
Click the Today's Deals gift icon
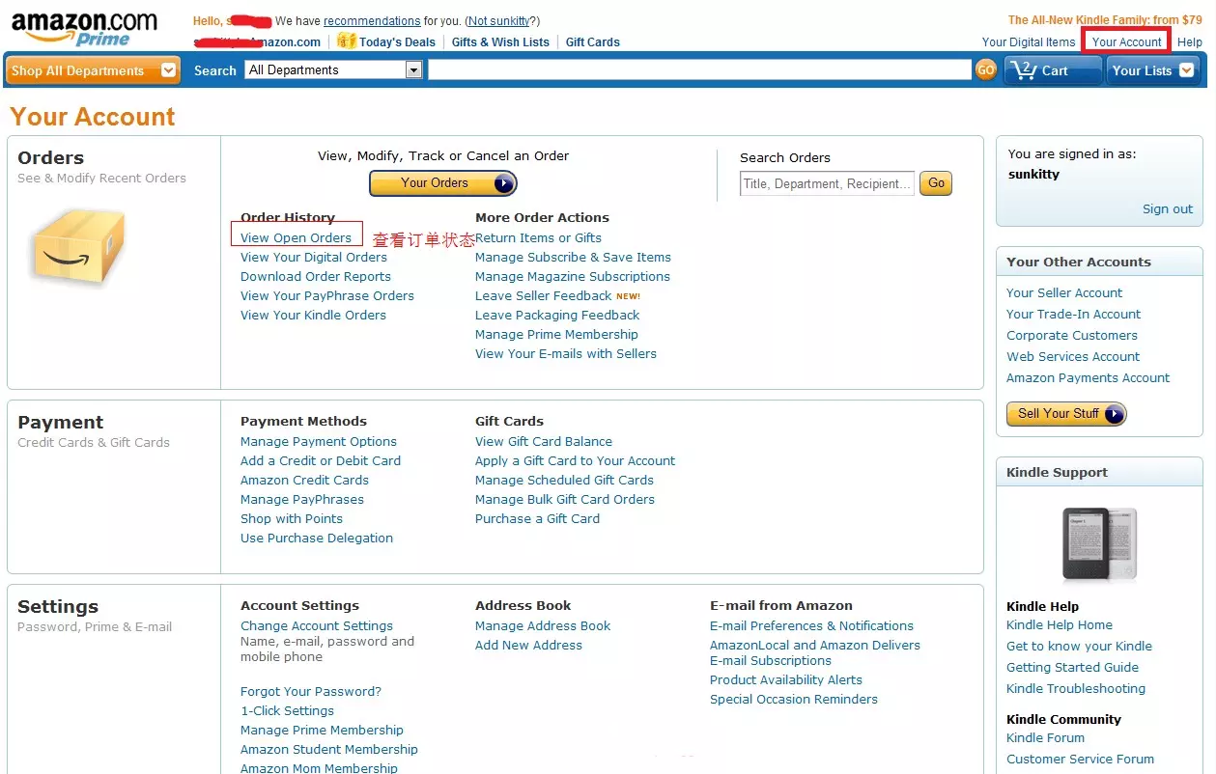pos(347,41)
